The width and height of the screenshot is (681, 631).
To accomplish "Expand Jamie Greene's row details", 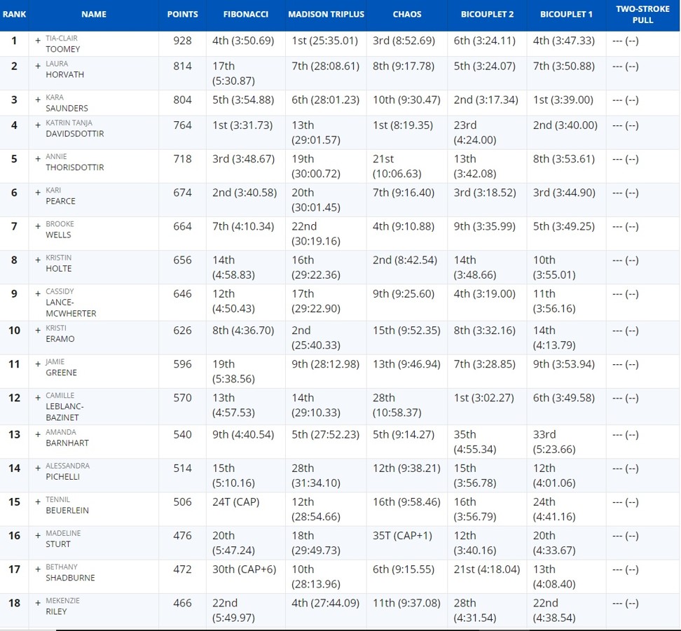I will [x=38, y=364].
